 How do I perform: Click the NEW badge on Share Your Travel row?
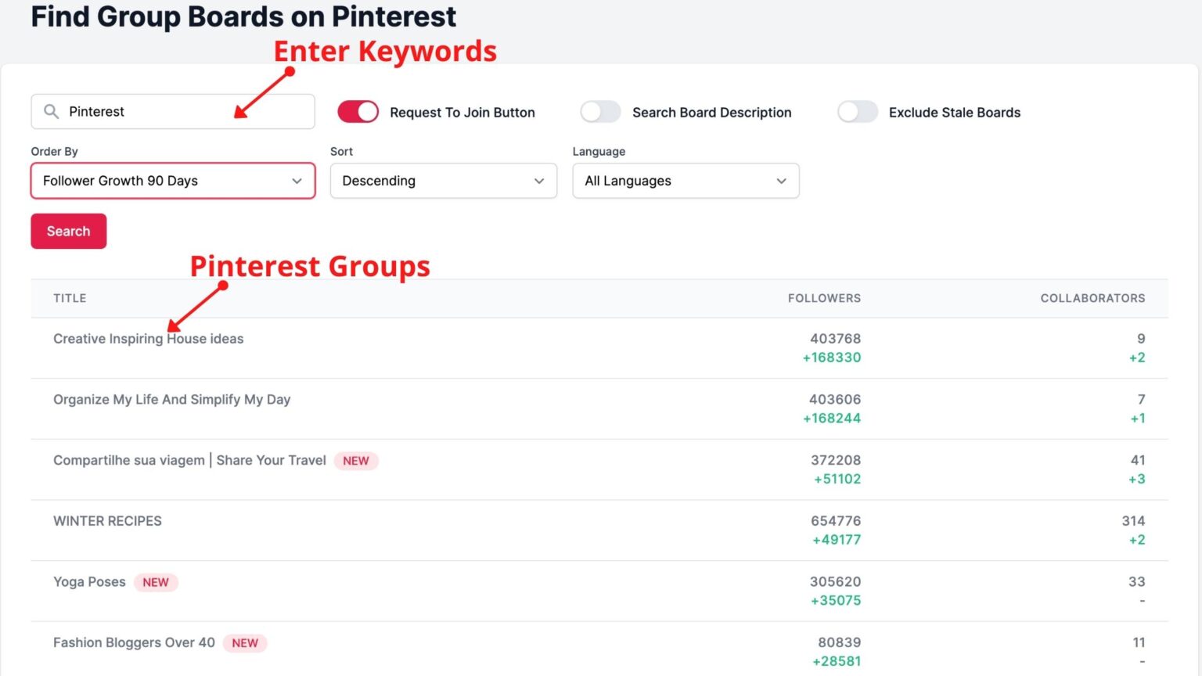pos(356,461)
